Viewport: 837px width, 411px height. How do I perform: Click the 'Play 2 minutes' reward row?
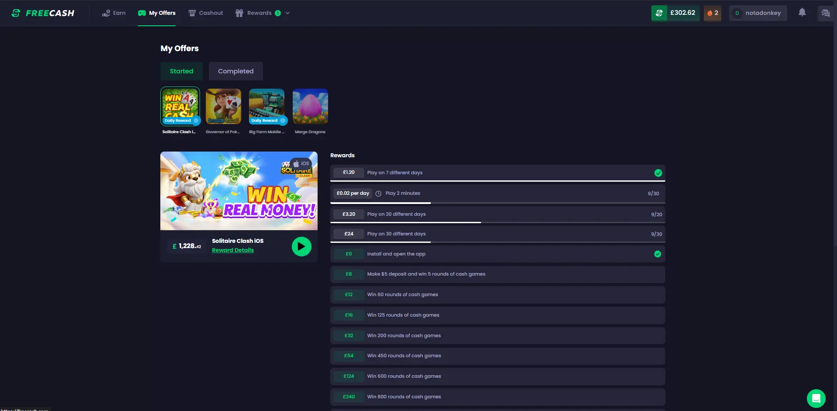tap(498, 193)
